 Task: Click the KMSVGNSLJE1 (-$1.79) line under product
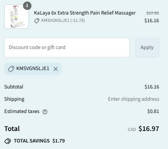(x=63, y=20)
